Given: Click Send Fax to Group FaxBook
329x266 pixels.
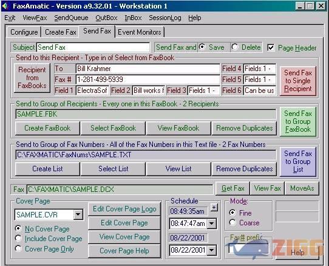Looking at the screenshot, I should pyautogui.click(x=298, y=121).
